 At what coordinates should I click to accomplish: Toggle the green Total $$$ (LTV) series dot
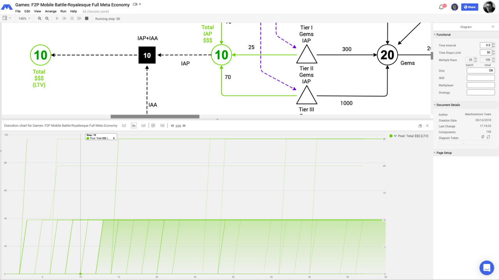391,136
